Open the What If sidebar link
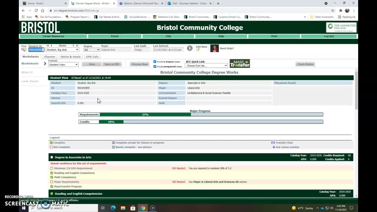 (x=27, y=72)
